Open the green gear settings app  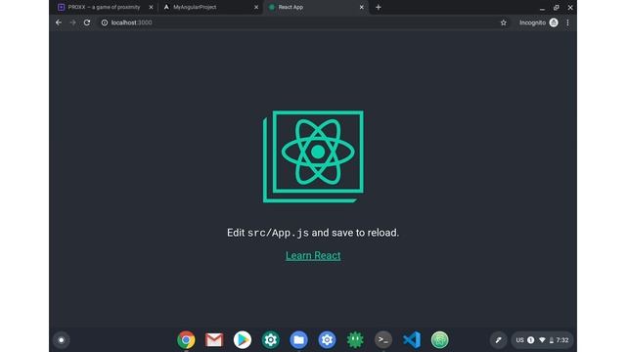(271, 340)
